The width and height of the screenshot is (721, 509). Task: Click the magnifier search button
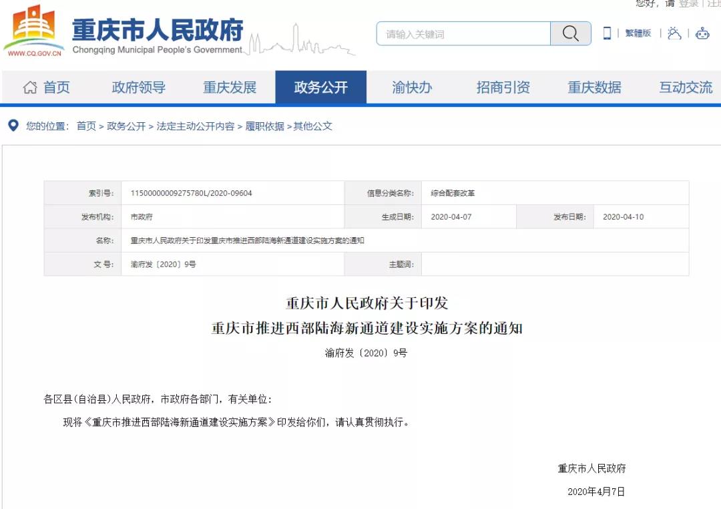click(x=571, y=33)
